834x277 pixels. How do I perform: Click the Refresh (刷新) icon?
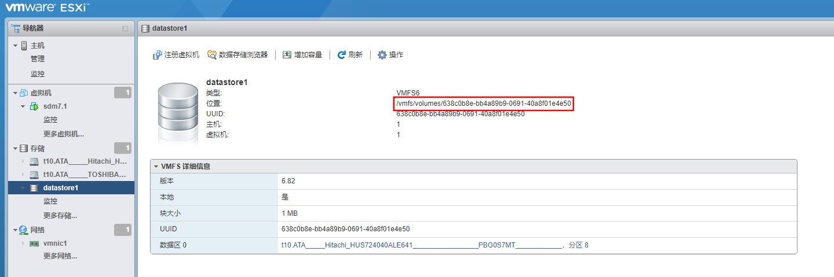[x=342, y=55]
